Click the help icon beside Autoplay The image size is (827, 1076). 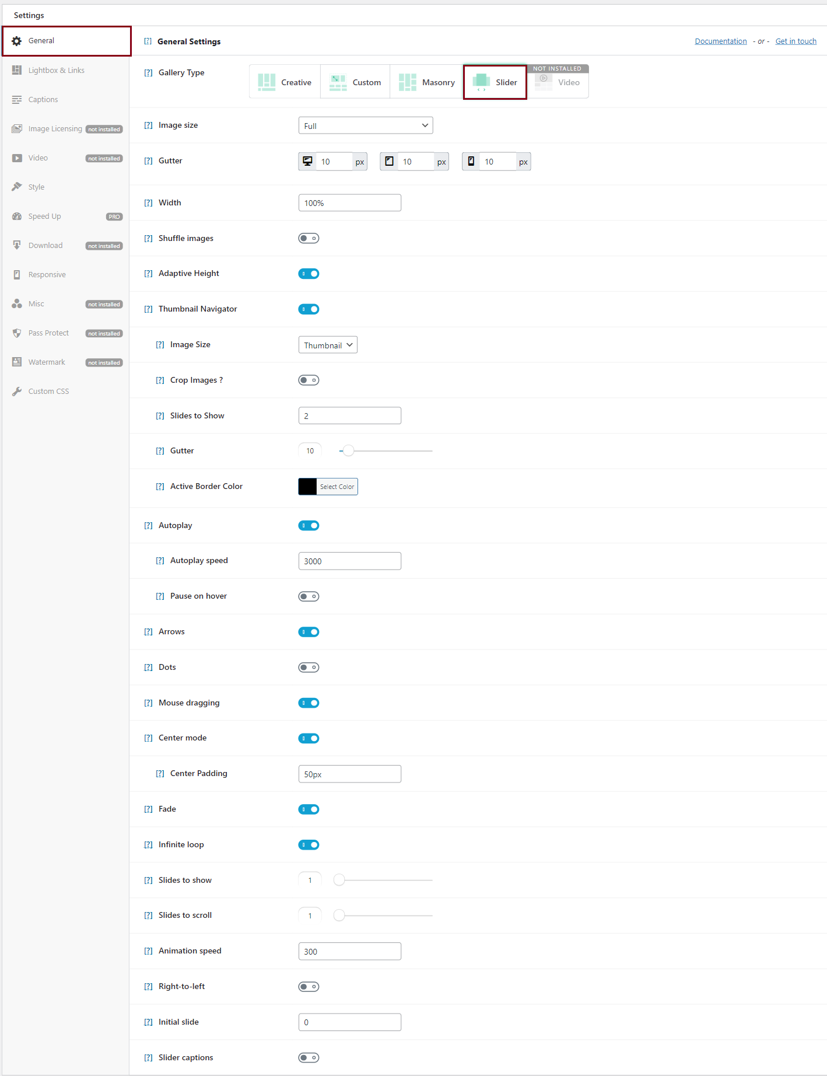pyautogui.click(x=148, y=526)
